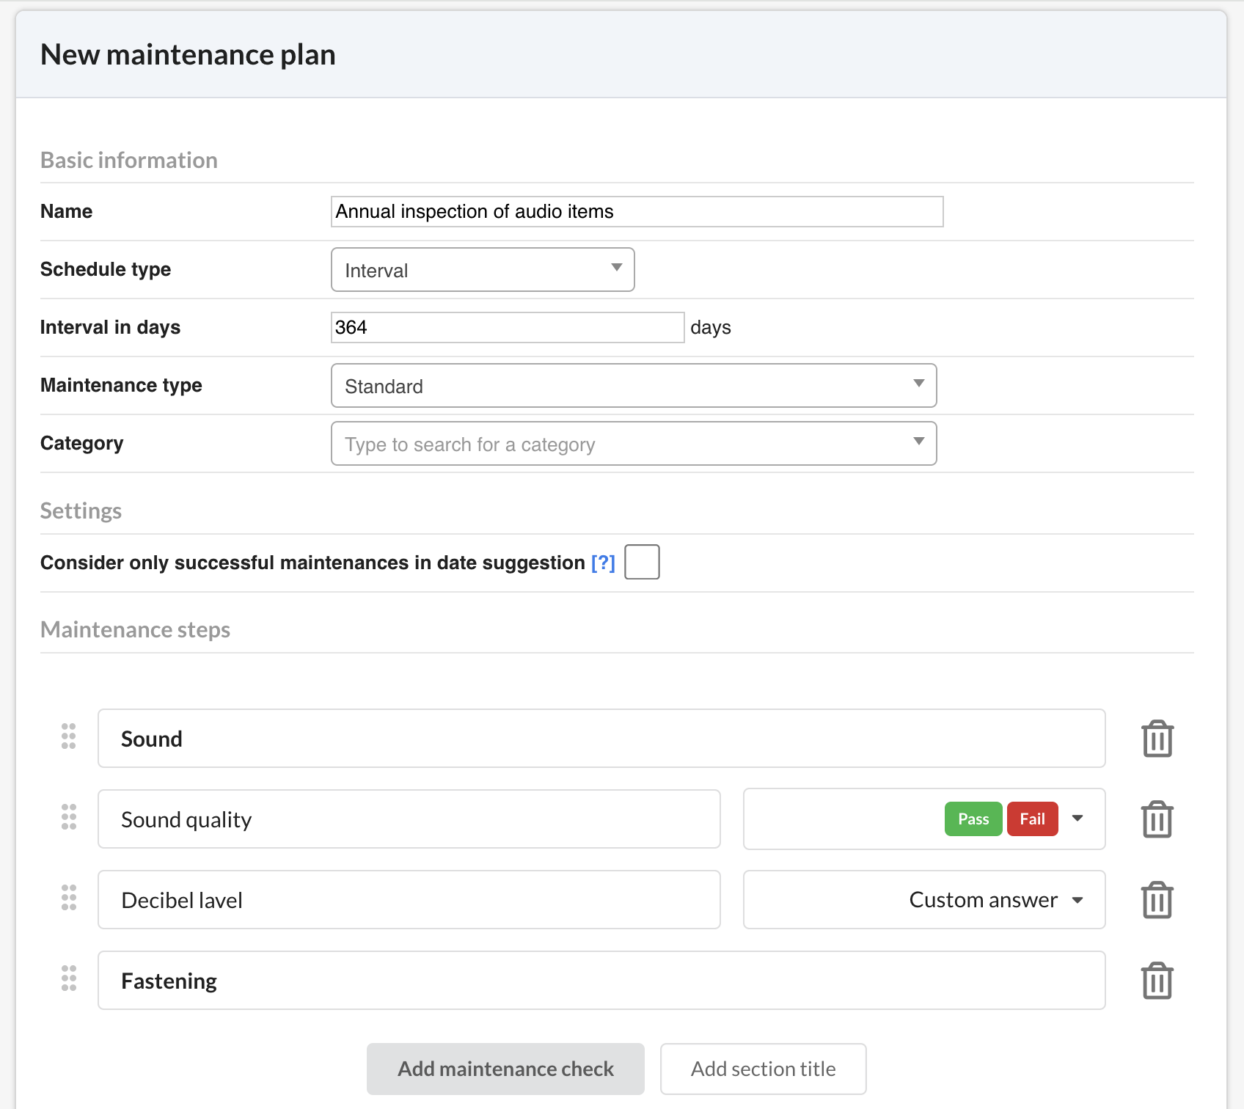Delete the Fastening section row
The image size is (1244, 1109).
1157,981
